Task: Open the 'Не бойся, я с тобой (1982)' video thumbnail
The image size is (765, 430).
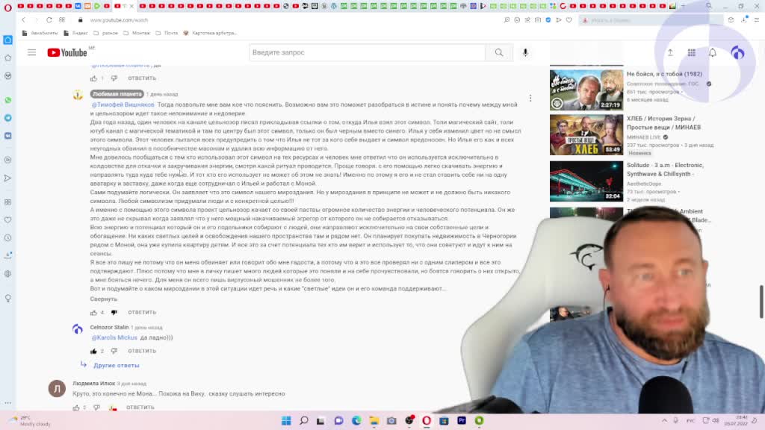Action: tap(586, 90)
